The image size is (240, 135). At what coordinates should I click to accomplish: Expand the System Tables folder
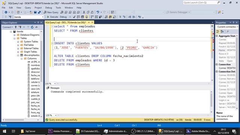tap(18, 42)
